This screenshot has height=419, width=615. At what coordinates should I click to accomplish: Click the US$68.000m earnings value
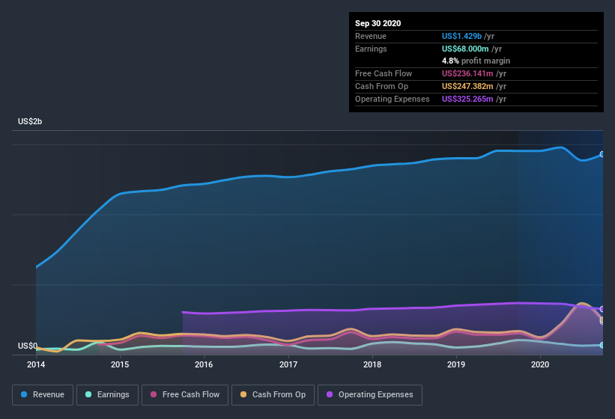(465, 49)
